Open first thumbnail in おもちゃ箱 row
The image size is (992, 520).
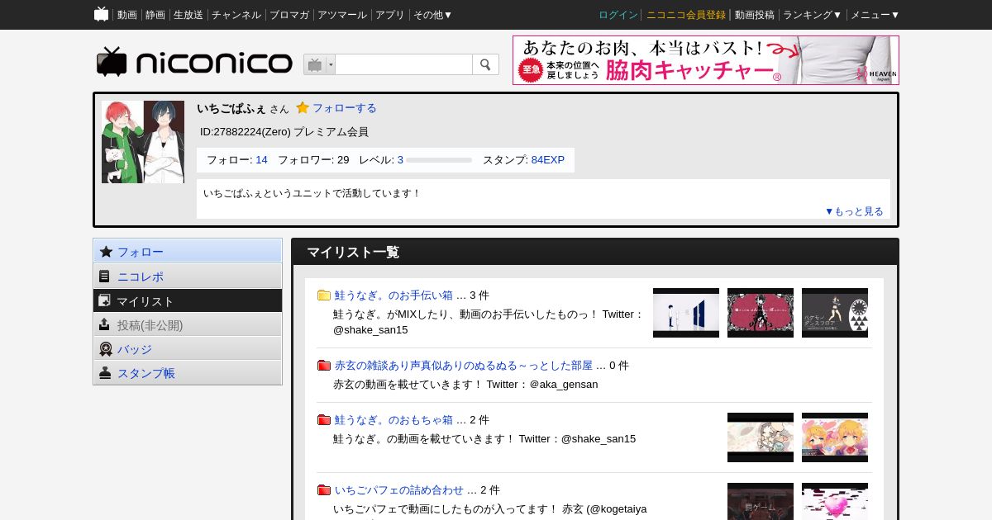pos(761,437)
